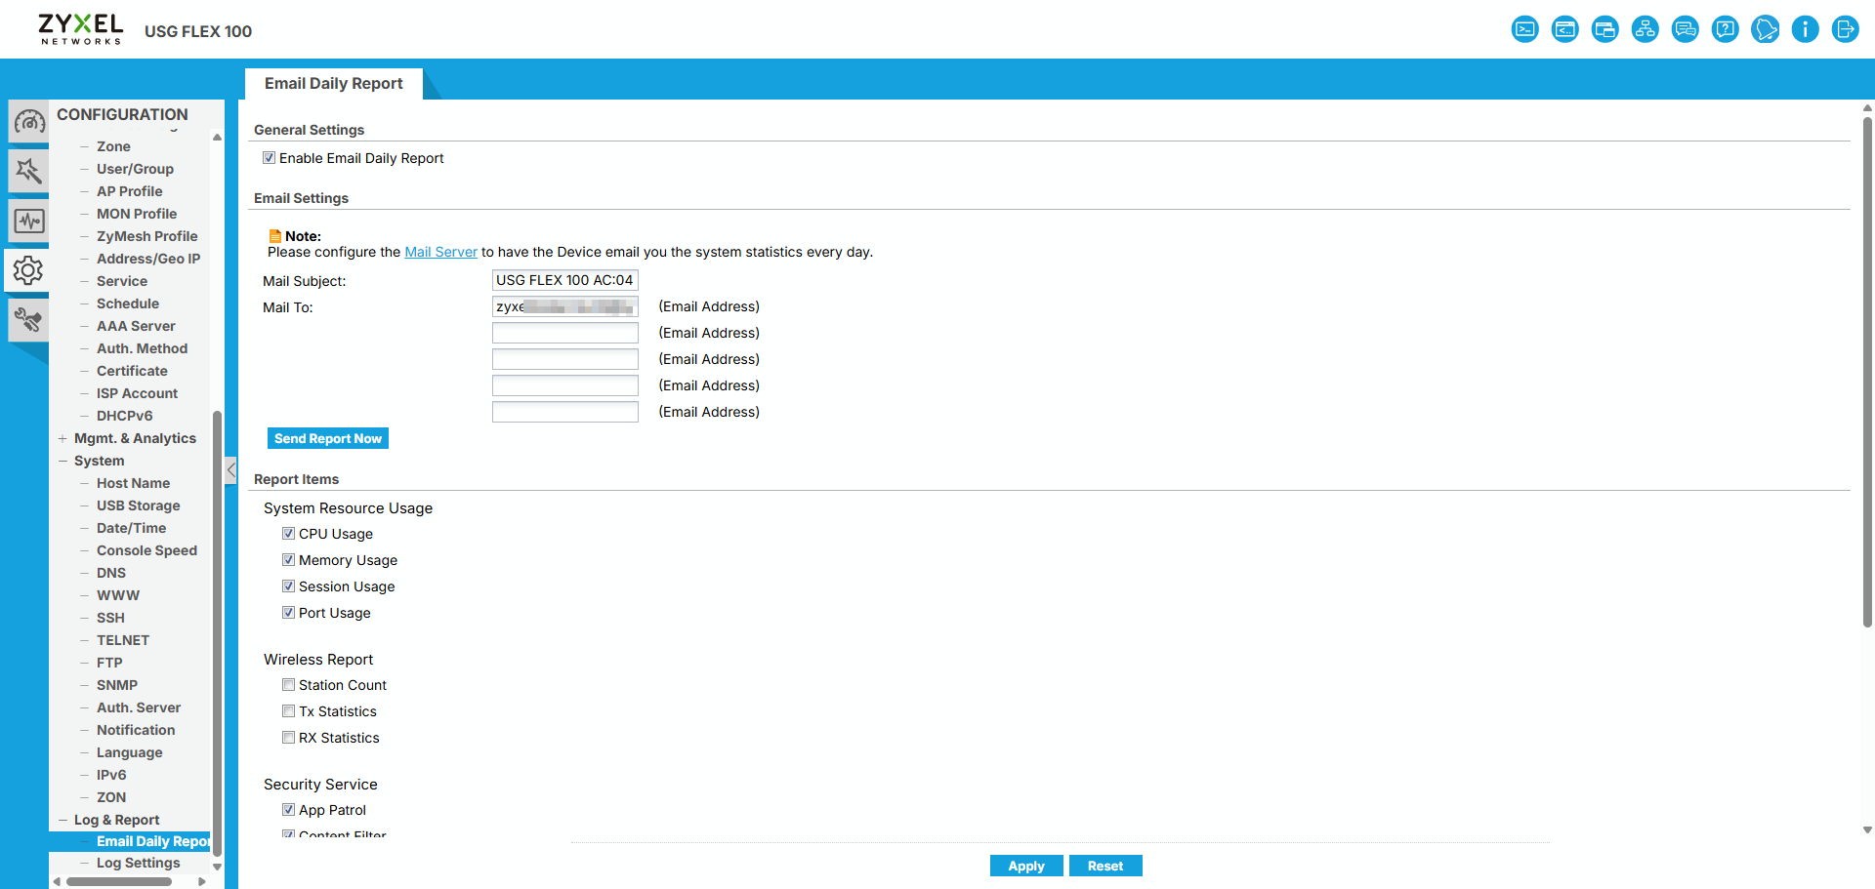Open the Address/Geo IP menu item
Image resolution: width=1875 pixels, height=889 pixels.
pos(148,259)
